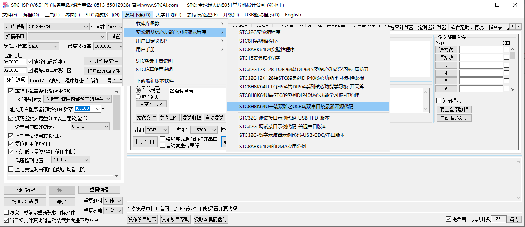Open 工具(T) menu

(52, 15)
